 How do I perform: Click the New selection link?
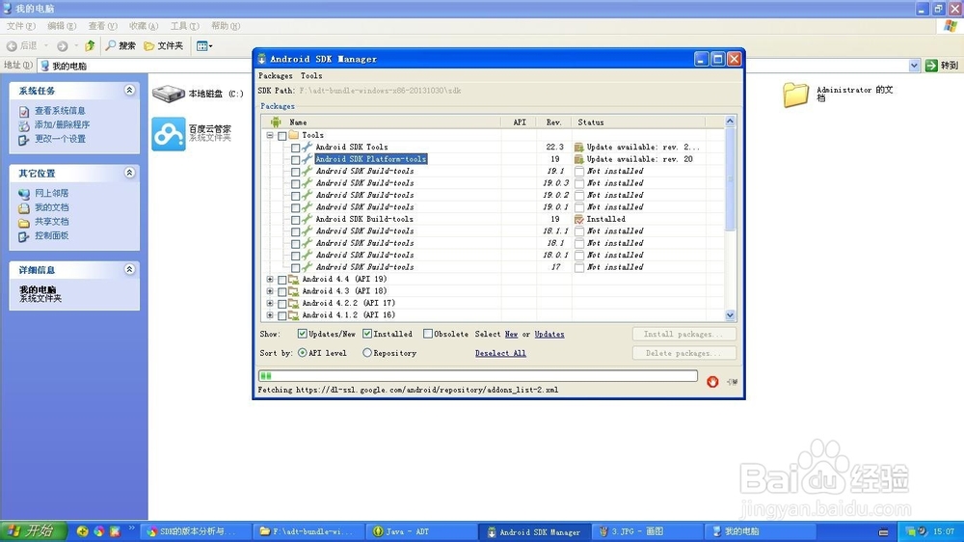coord(511,334)
